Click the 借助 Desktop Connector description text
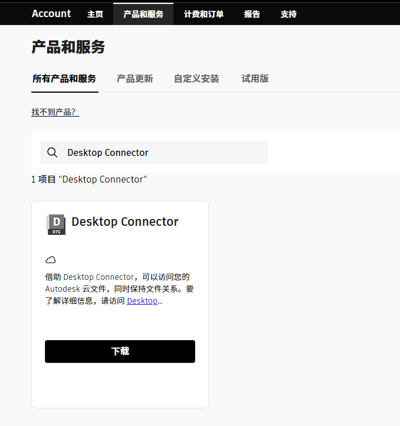This screenshot has width=400, height=426. tap(119, 289)
